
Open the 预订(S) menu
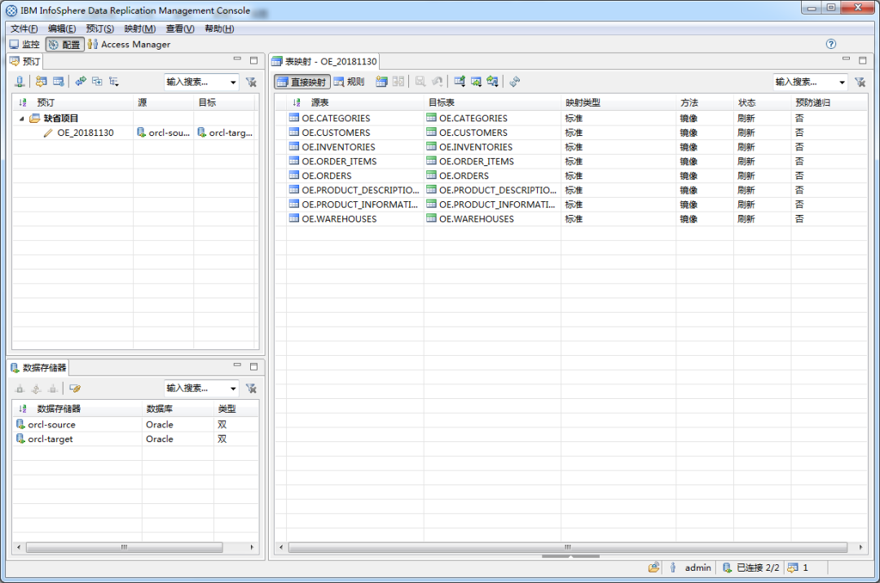pyautogui.click(x=100, y=28)
